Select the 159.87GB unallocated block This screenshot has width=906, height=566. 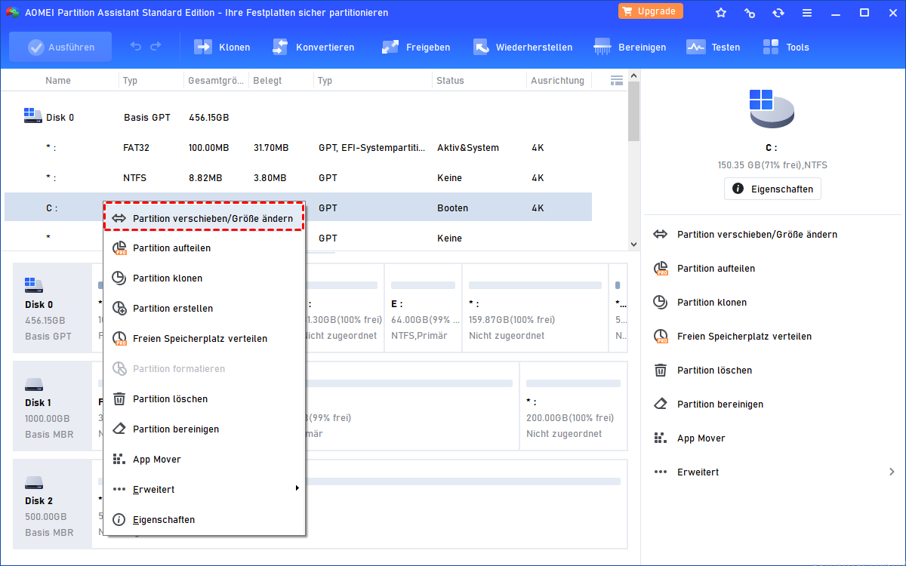535,308
